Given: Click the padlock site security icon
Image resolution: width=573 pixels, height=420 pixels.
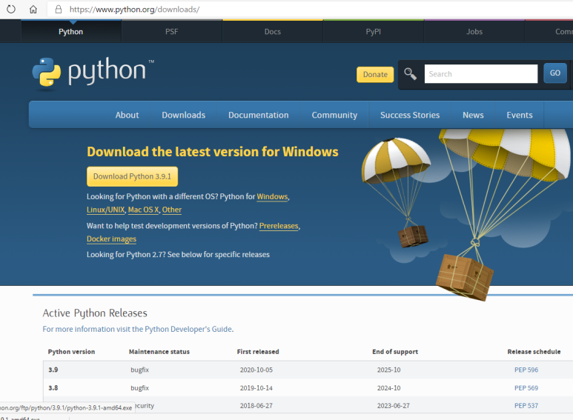Looking at the screenshot, I should pyautogui.click(x=58, y=9).
